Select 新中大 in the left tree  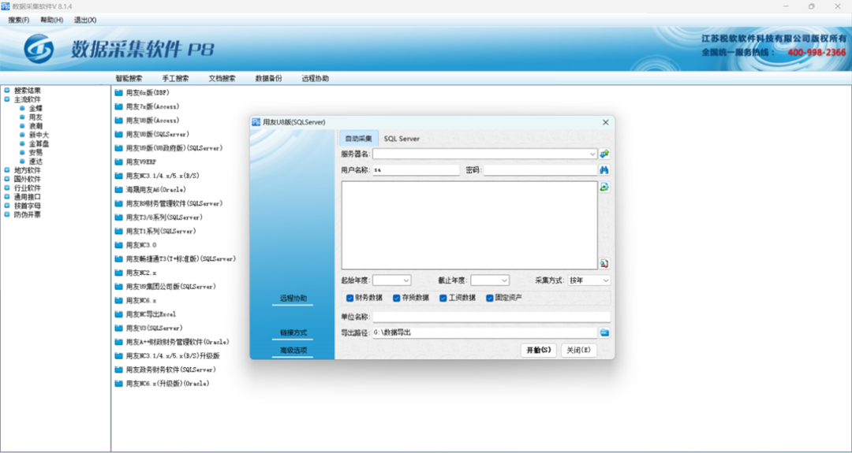click(39, 135)
